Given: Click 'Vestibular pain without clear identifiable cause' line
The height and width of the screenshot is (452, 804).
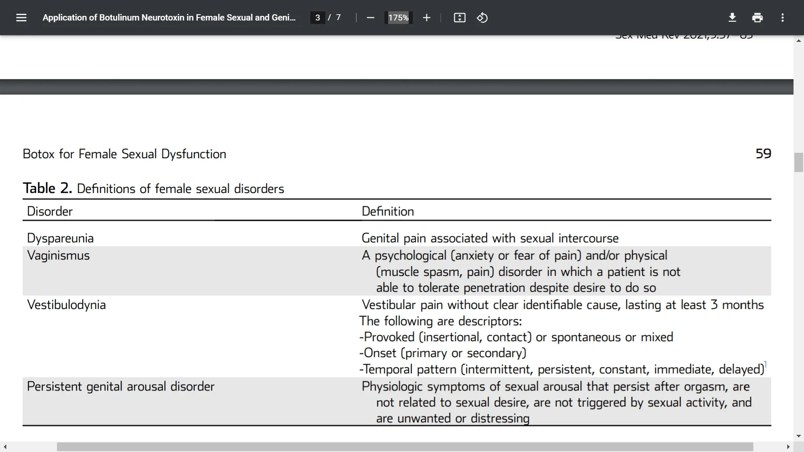Looking at the screenshot, I should 563,305.
